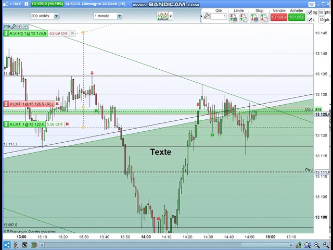The width and height of the screenshot is (333, 250).
Task: Click the horizontal scrollbar thumb
Action: pos(265,245)
